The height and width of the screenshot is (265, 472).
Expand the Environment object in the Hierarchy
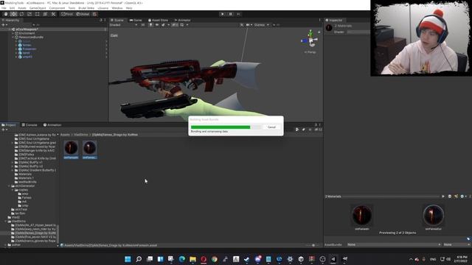coord(13,33)
